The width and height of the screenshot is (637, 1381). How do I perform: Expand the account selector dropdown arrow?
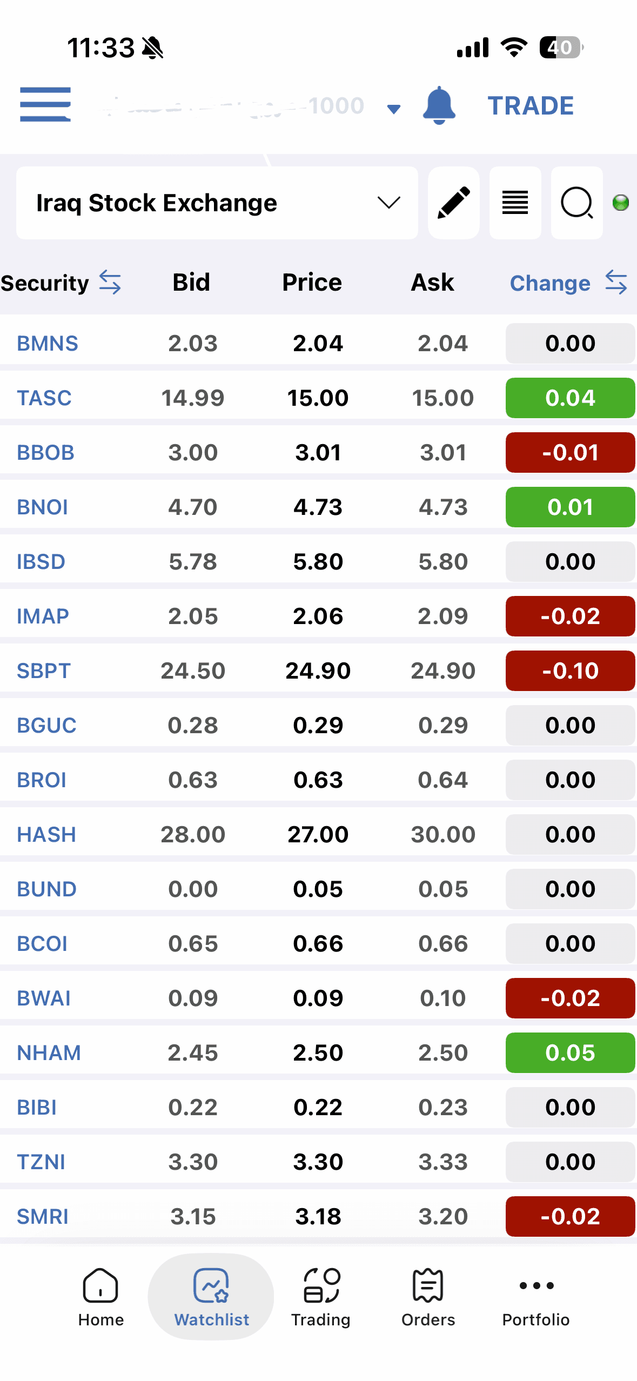click(394, 109)
